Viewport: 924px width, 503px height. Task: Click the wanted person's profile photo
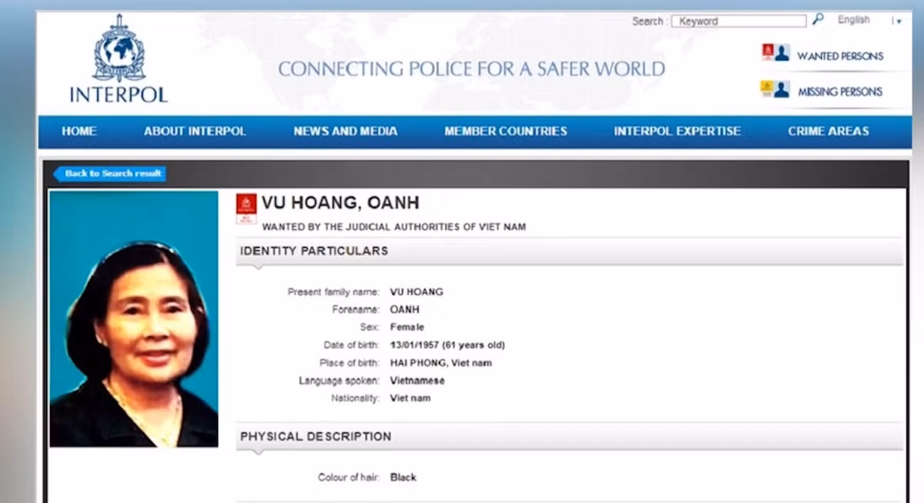tap(134, 318)
